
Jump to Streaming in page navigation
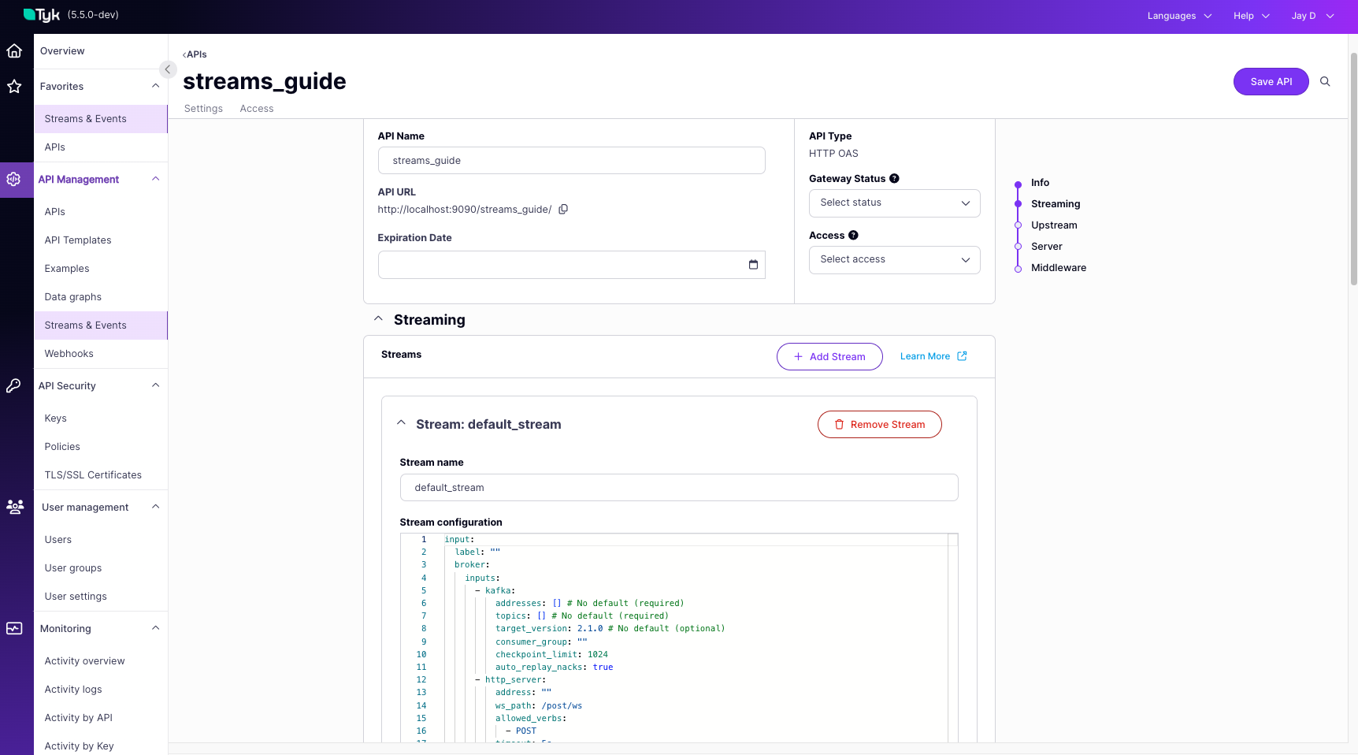coord(1056,204)
